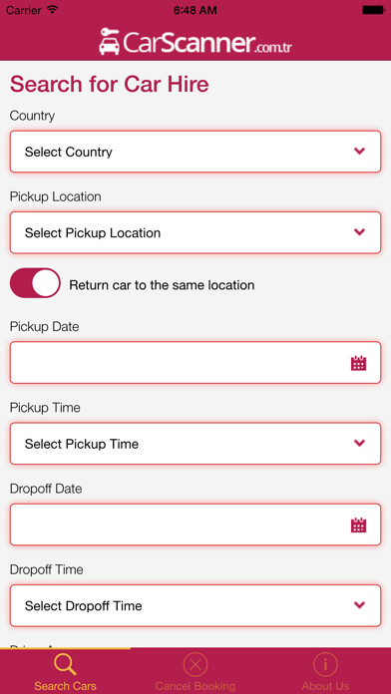Expand the Select Dropoff Time dropdown arrow

359,604
